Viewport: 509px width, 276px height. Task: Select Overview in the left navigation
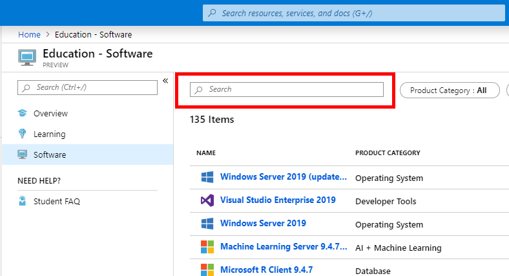click(50, 113)
